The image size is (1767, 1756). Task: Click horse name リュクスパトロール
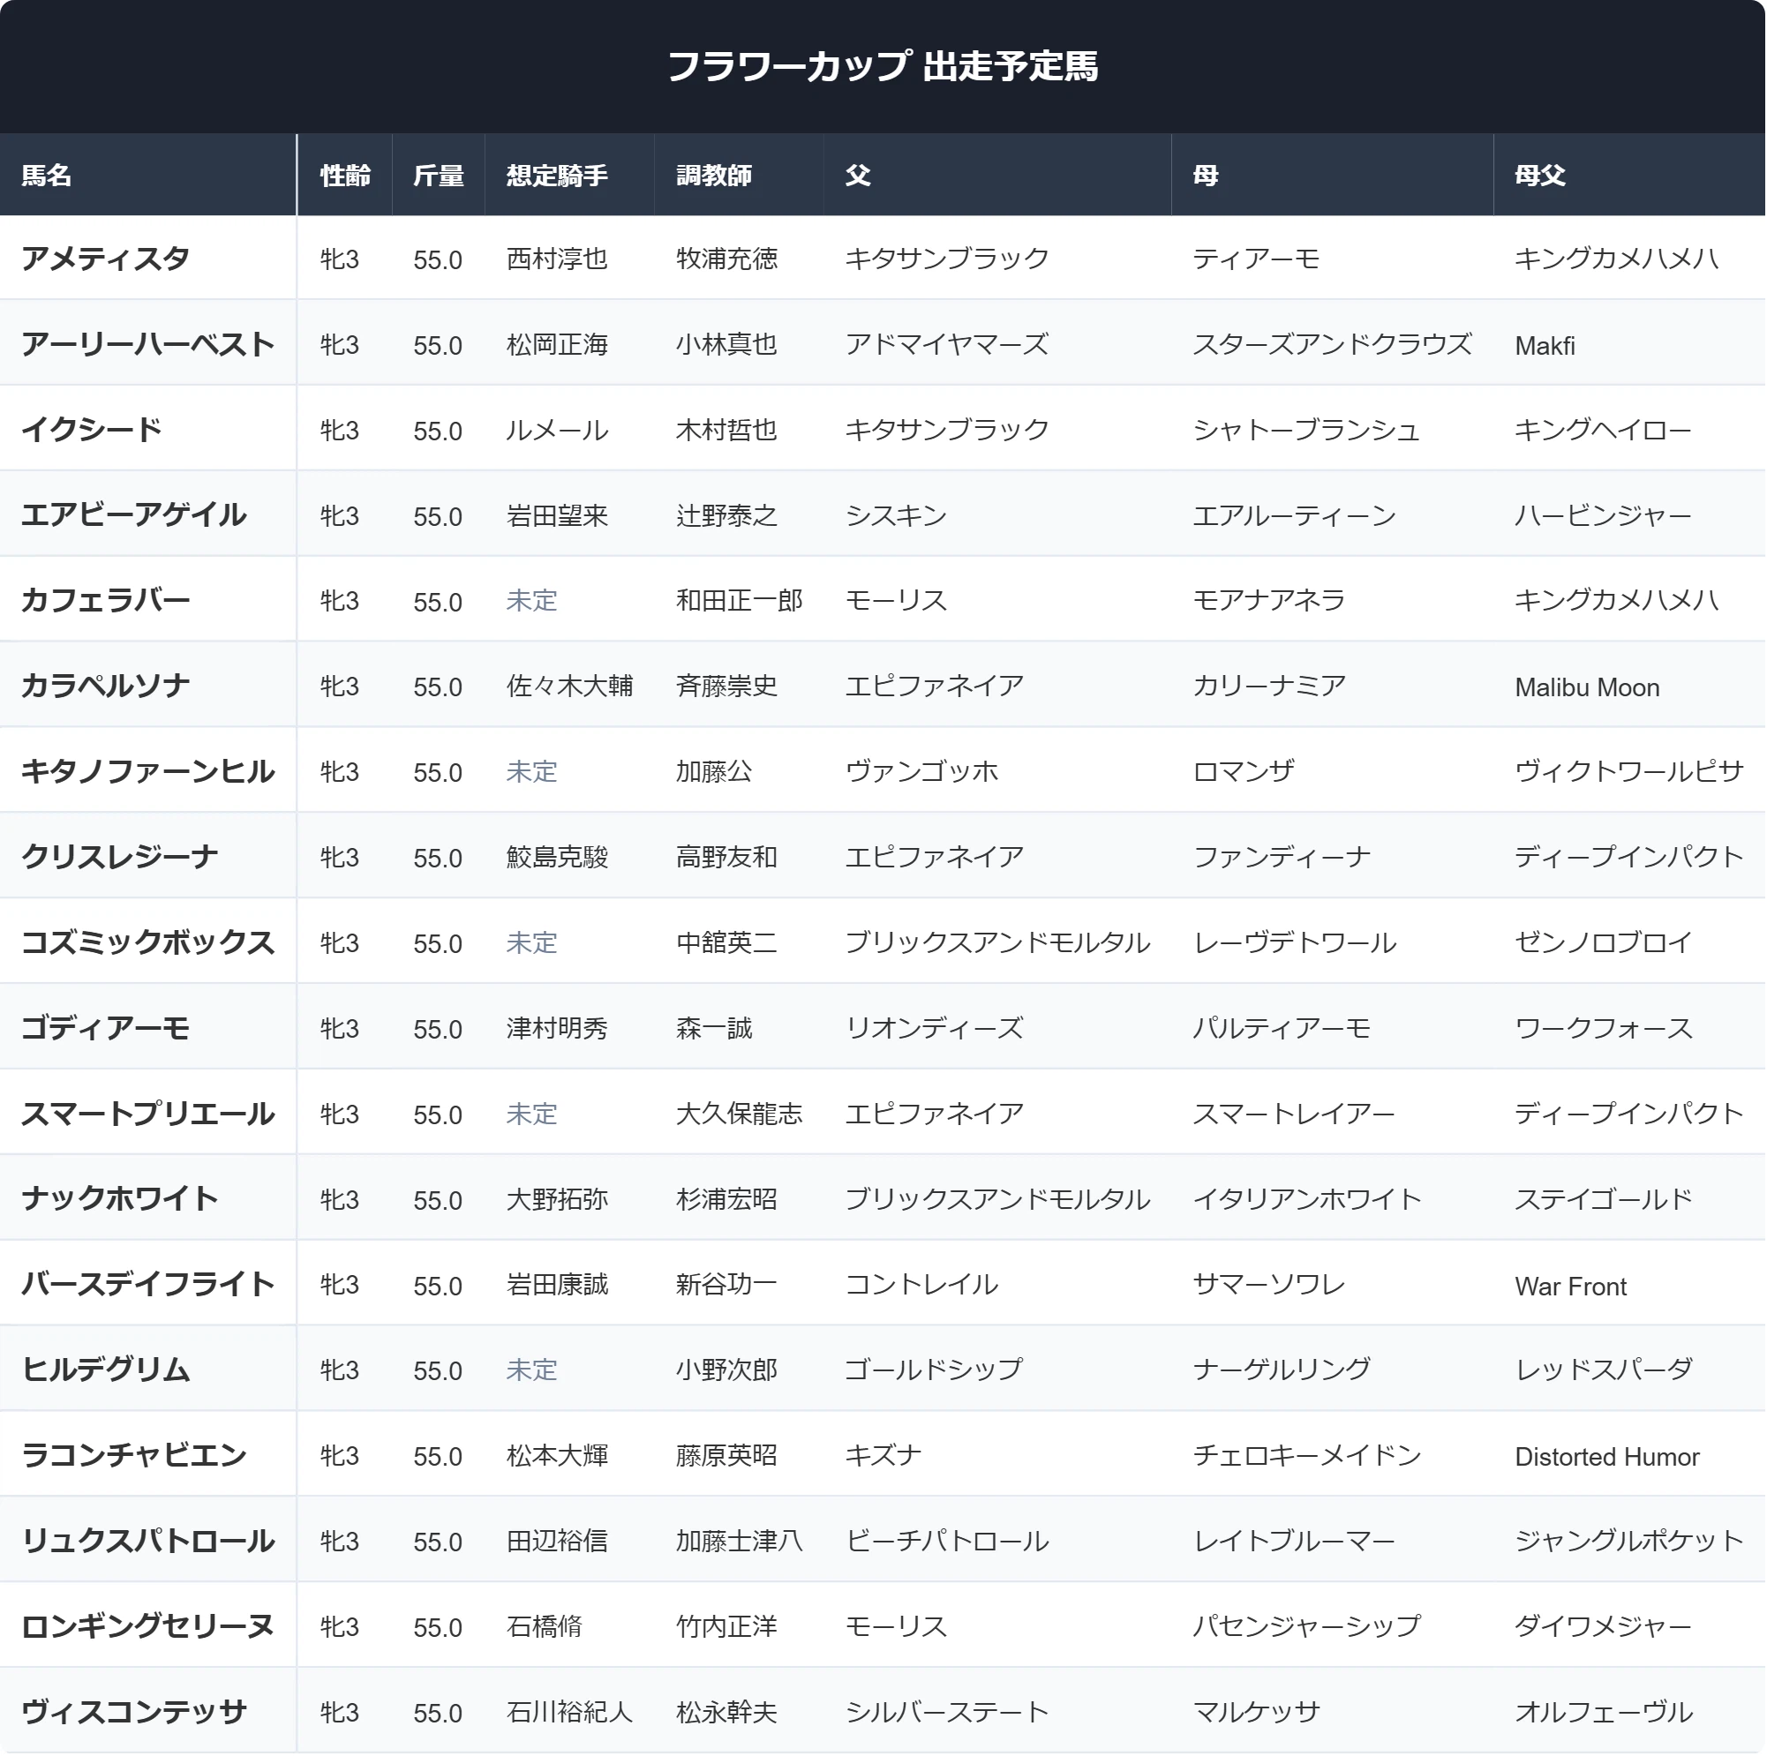[x=148, y=1541]
